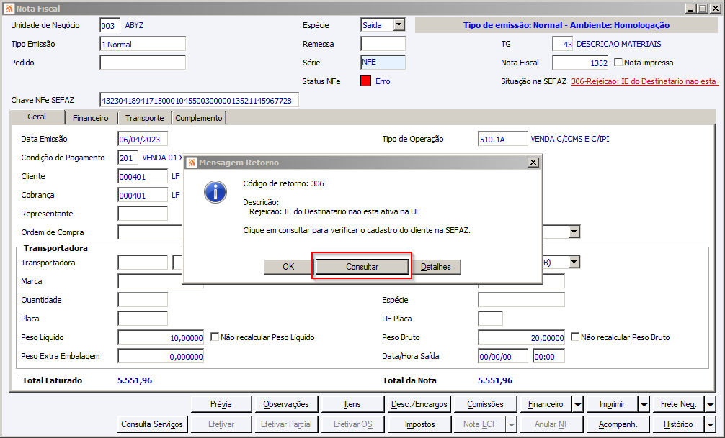Click the Frete Neg. button
This screenshot has width=725, height=438.
tap(678, 404)
